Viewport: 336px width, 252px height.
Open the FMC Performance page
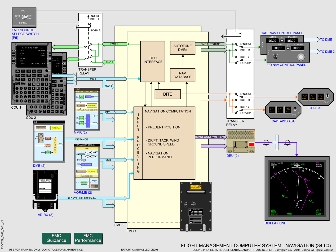tap(88, 238)
